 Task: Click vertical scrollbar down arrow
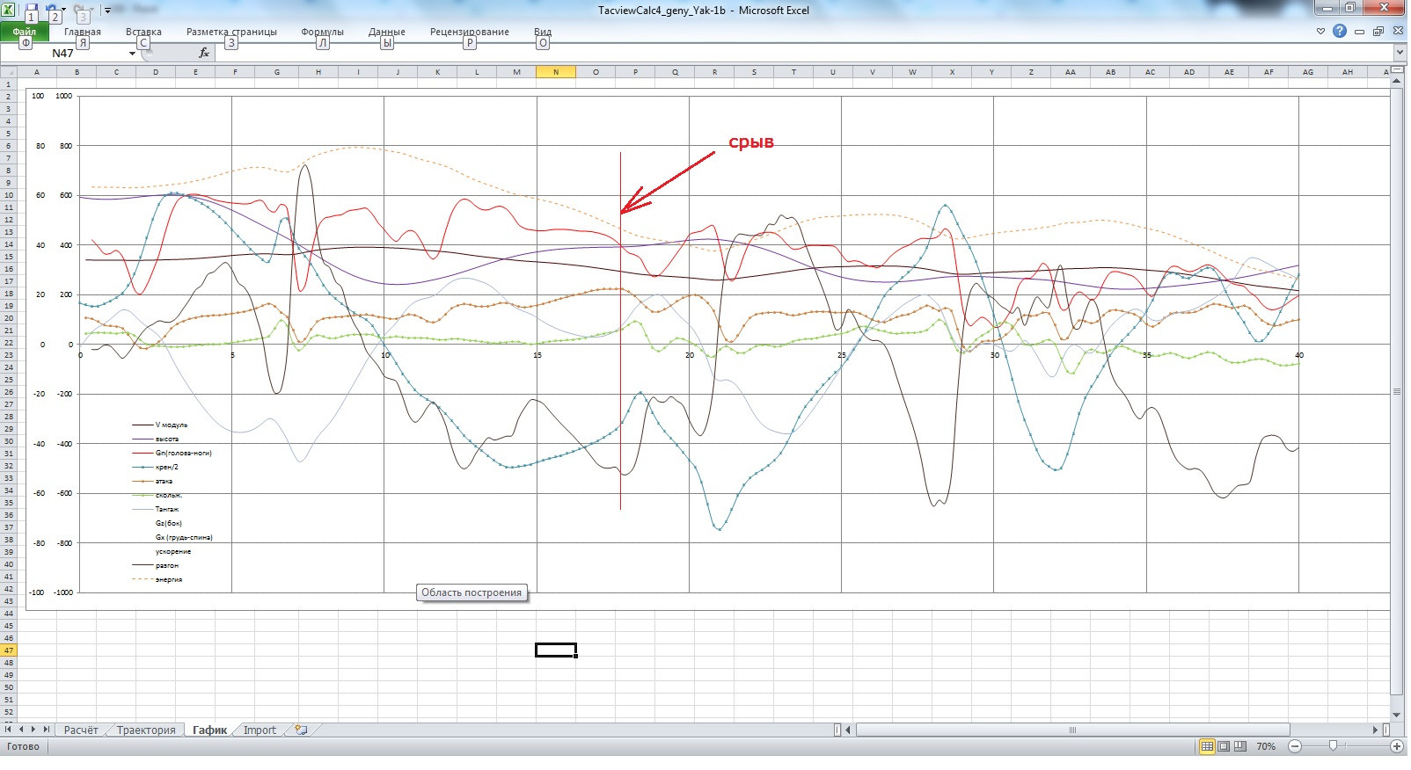tap(1397, 716)
